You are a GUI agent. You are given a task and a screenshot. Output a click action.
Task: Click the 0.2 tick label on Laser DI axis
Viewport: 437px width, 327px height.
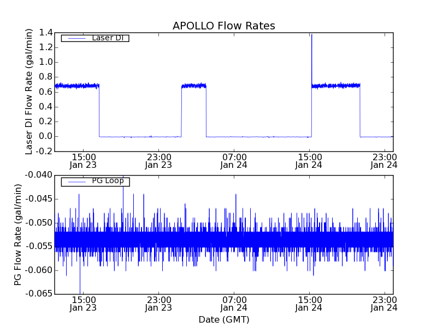pos(46,122)
